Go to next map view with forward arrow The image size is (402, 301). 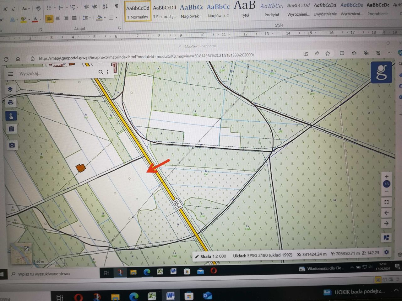pos(386,223)
